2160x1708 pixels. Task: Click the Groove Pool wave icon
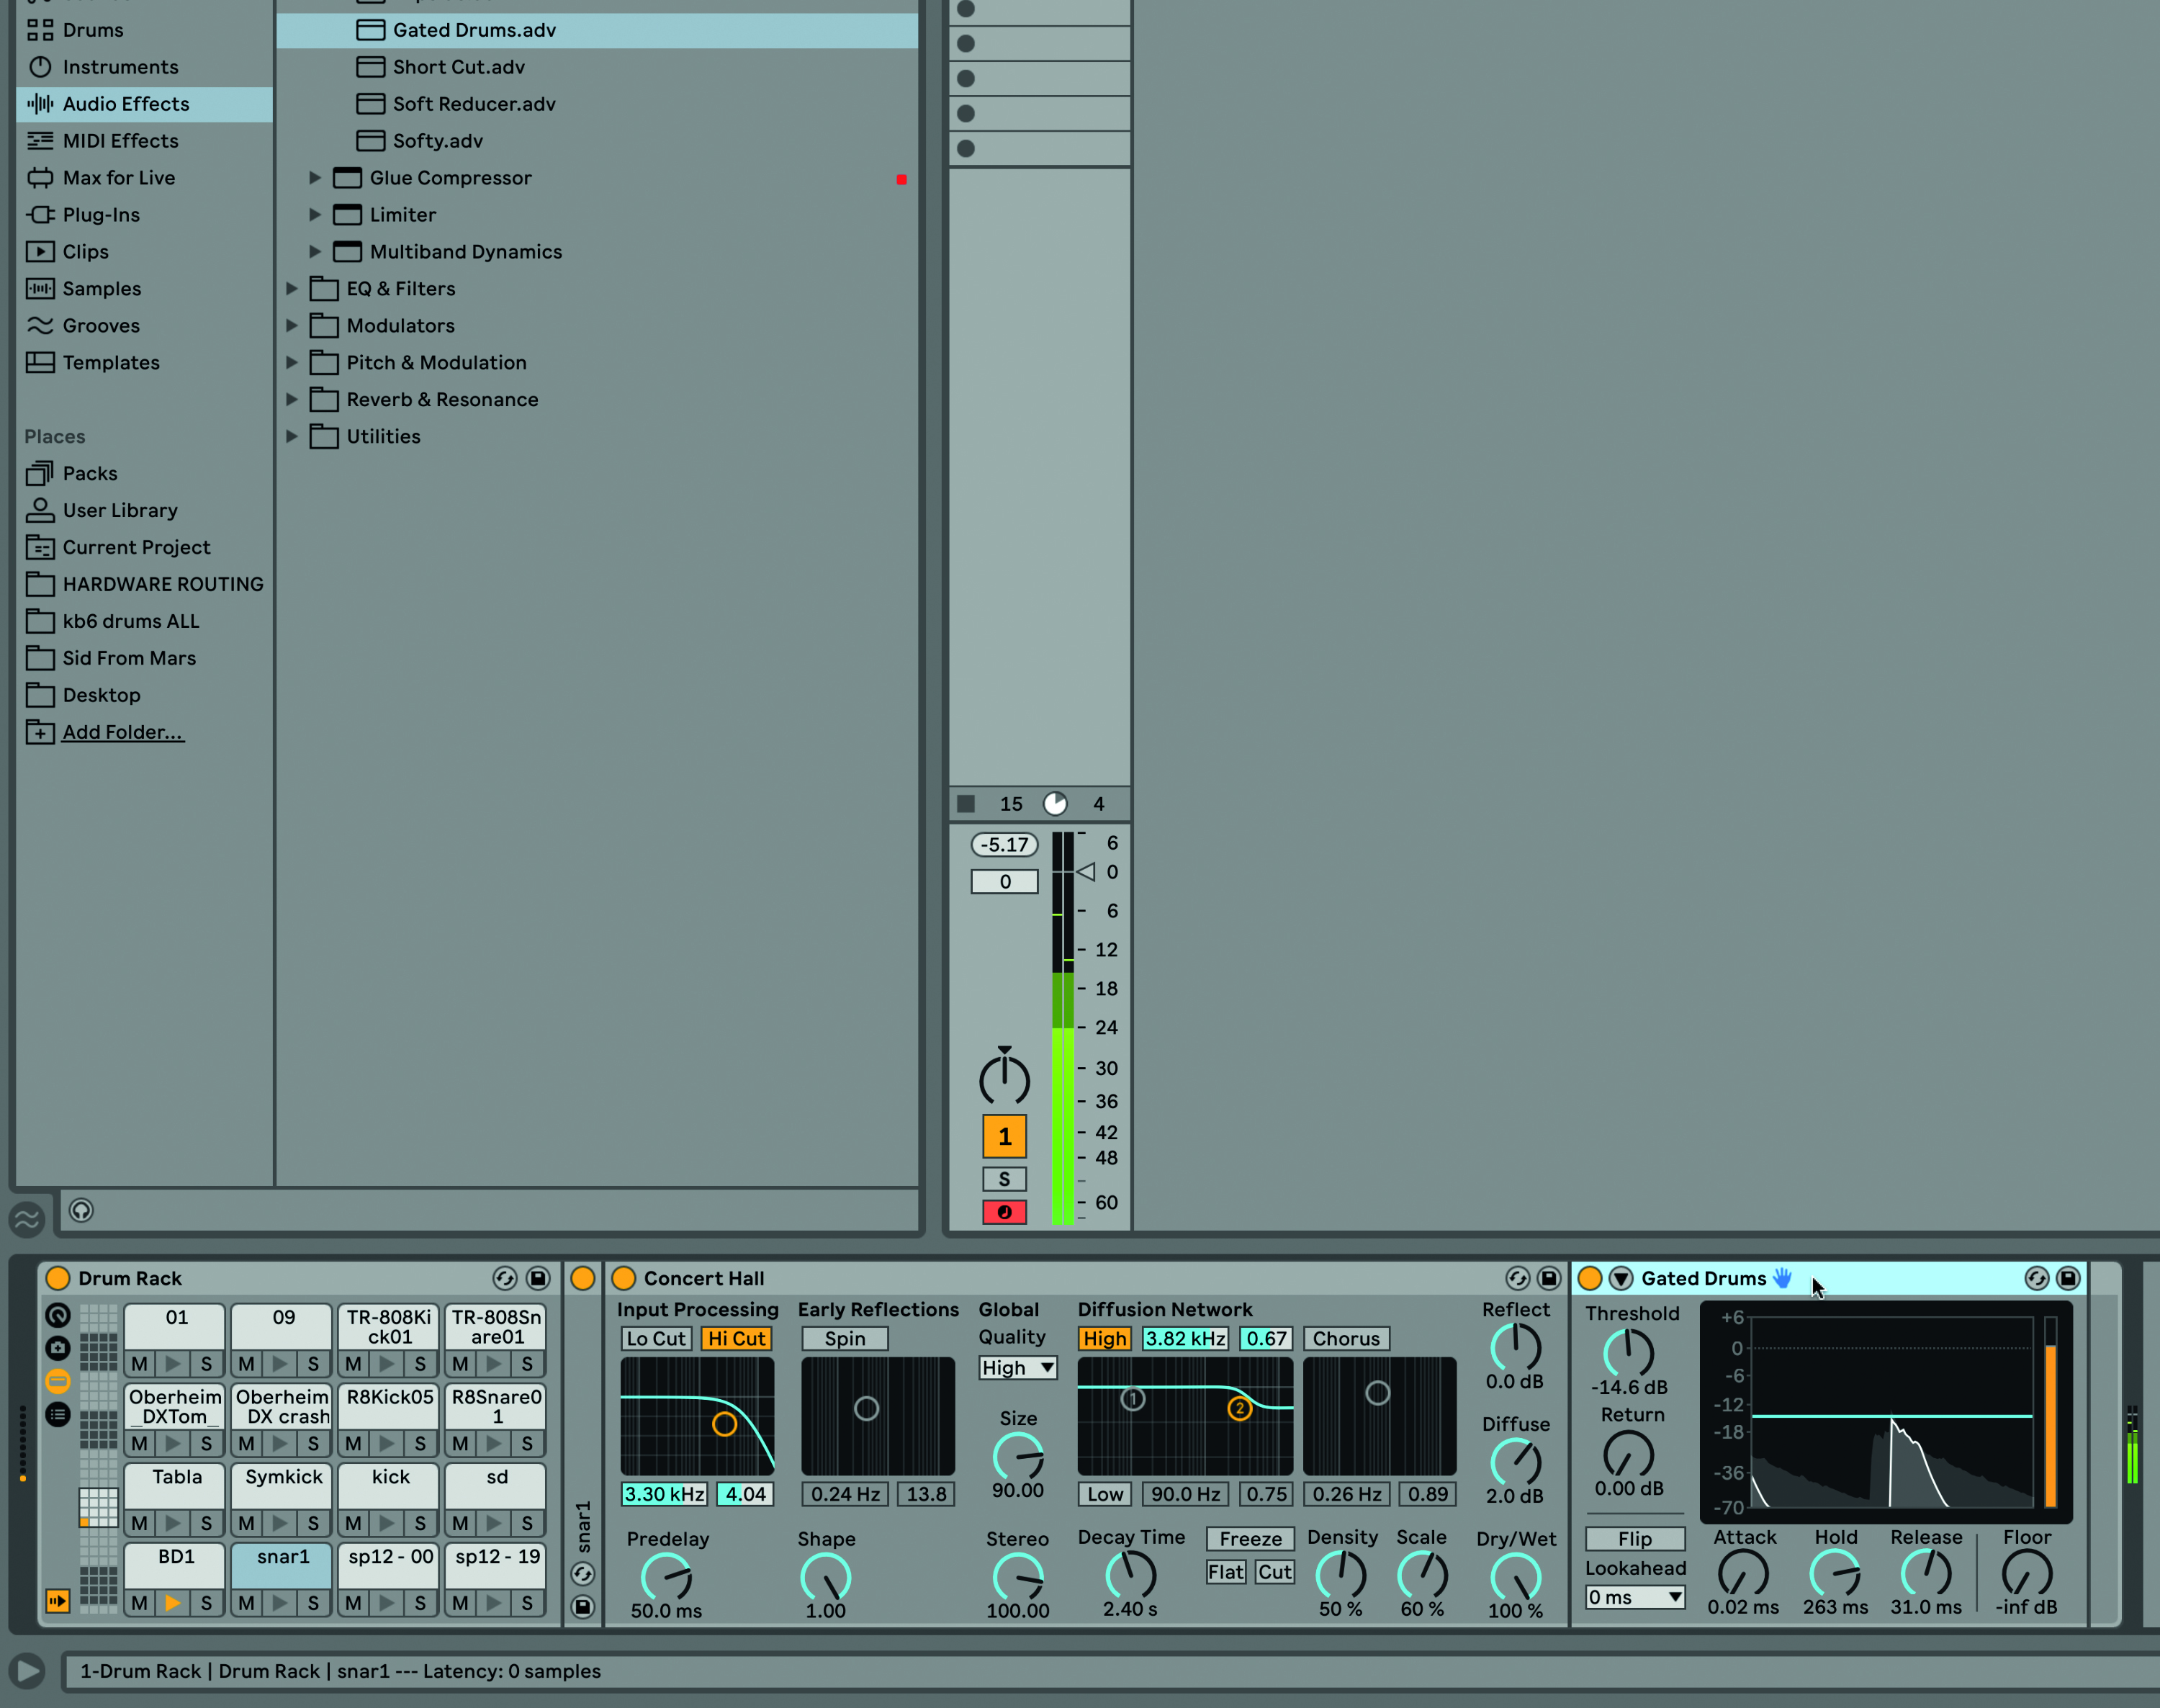tap(27, 1218)
